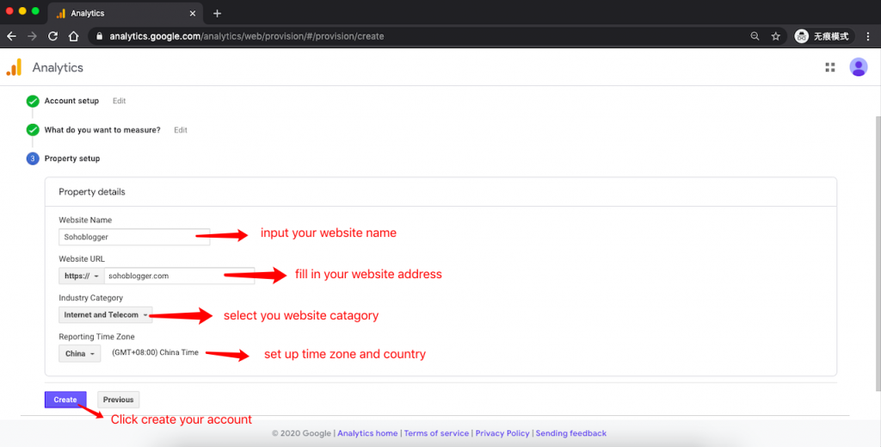
Task: Click the Analytics logo icon
Action: pos(14,67)
